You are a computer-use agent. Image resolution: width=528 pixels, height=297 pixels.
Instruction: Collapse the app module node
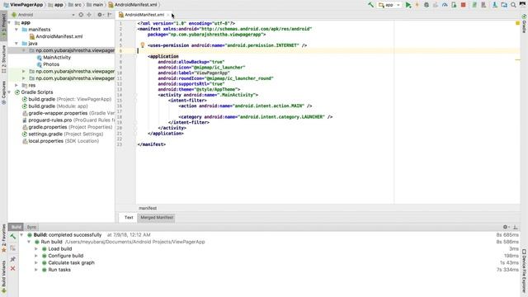(10, 22)
